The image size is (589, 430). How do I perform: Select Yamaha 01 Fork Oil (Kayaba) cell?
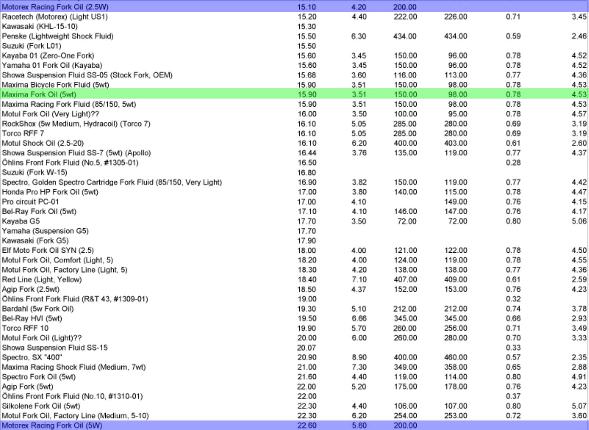tap(52, 65)
